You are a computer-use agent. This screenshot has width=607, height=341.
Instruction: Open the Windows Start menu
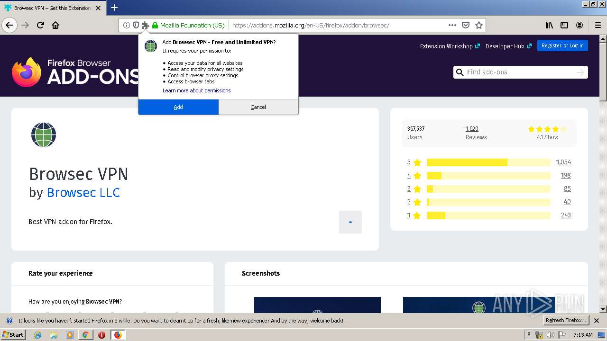[x=13, y=335]
